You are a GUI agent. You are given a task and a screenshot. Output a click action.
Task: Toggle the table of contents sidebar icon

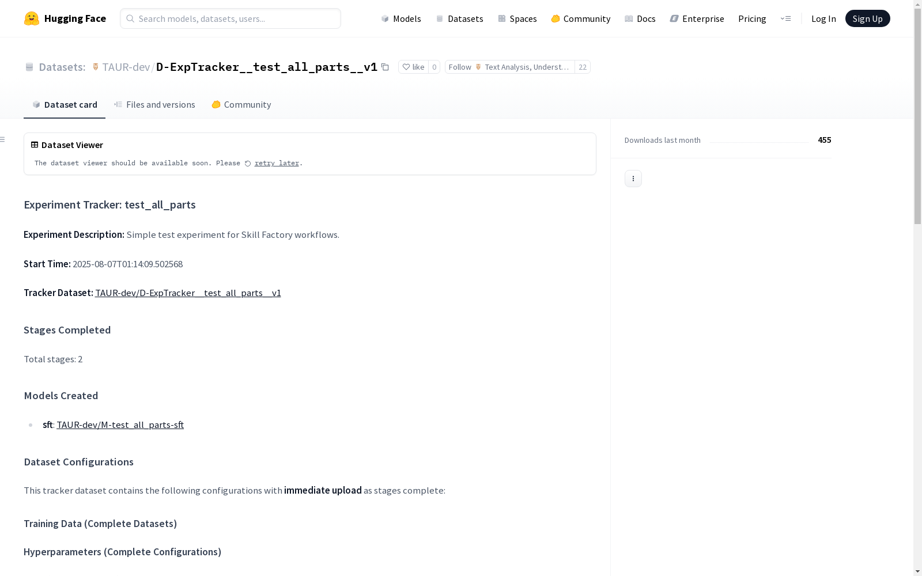[3, 139]
